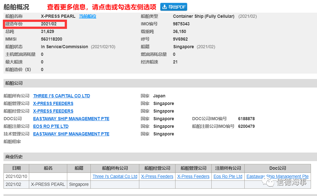Select the ship type Container Ship (Fully Cellular)
Image resolution: width=317 pixels, height=196 pixels.
pos(204,16)
